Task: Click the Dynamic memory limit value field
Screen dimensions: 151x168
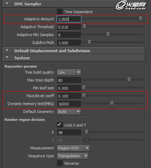Action: (x=69, y=104)
